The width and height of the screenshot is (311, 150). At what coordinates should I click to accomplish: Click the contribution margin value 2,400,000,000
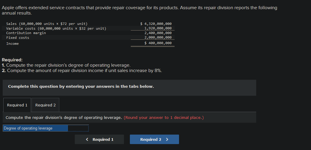click(x=158, y=33)
